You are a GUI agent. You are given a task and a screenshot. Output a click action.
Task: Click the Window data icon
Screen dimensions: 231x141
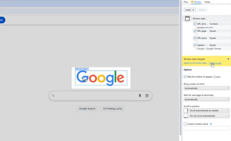(187, 19)
